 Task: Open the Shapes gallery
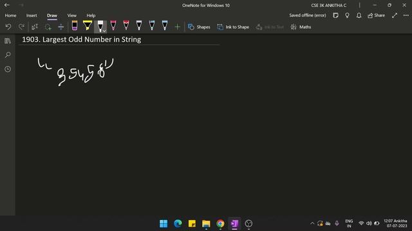(199, 27)
